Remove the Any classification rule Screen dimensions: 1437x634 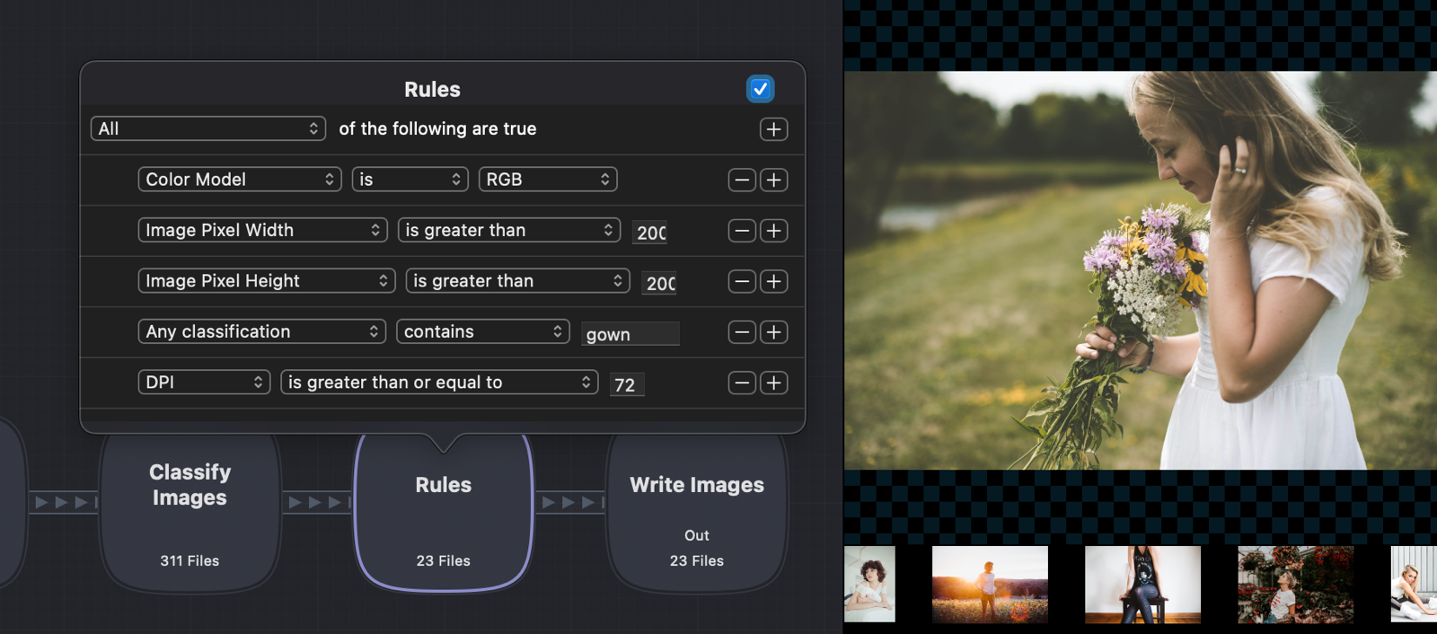tap(741, 332)
